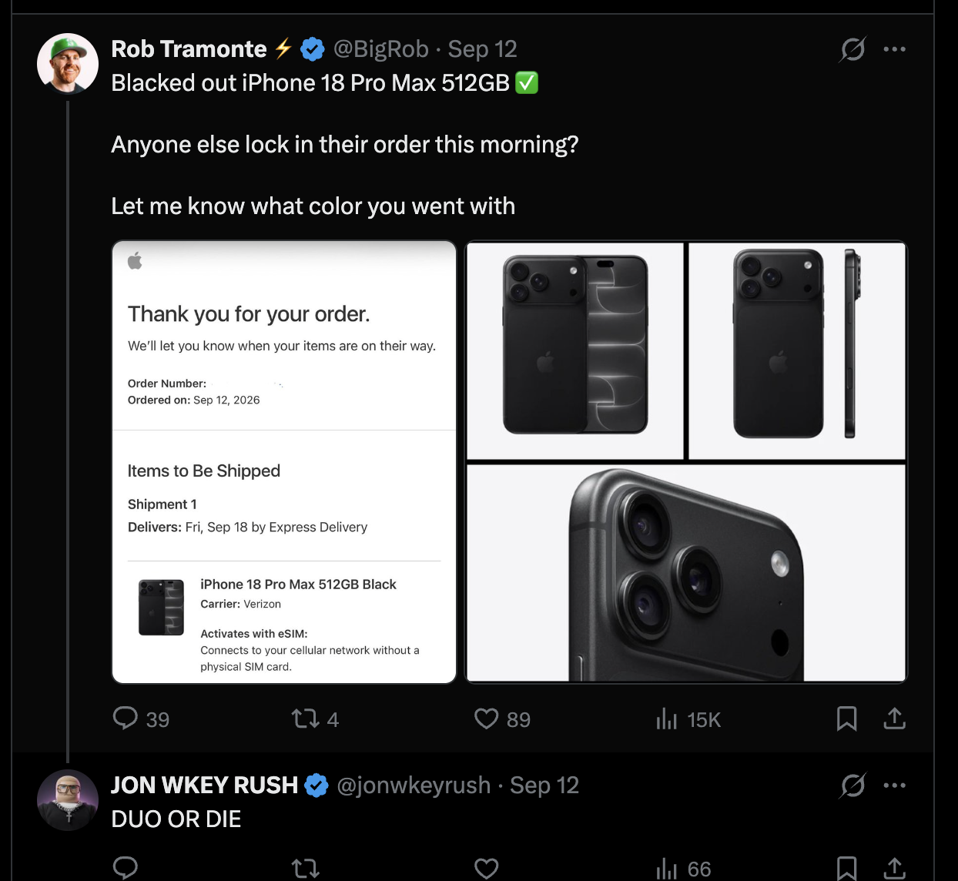Like the DUO OR DIE reply
This screenshot has width=958, height=881.
(x=486, y=869)
